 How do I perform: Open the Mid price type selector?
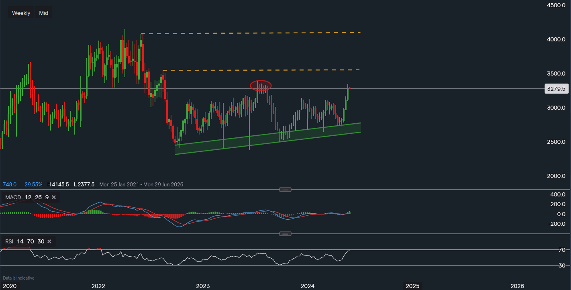click(44, 13)
